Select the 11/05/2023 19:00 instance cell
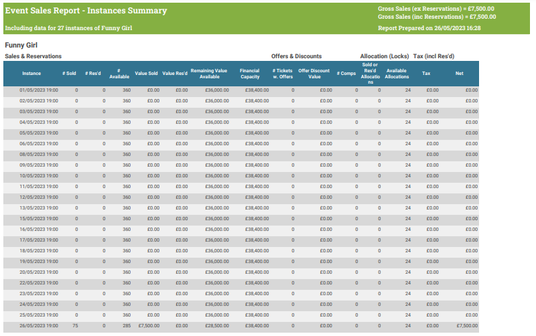The width and height of the screenshot is (536, 336). [x=39, y=187]
